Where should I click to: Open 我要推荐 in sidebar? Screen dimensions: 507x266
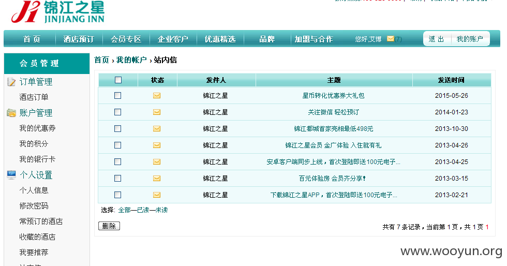click(x=34, y=253)
